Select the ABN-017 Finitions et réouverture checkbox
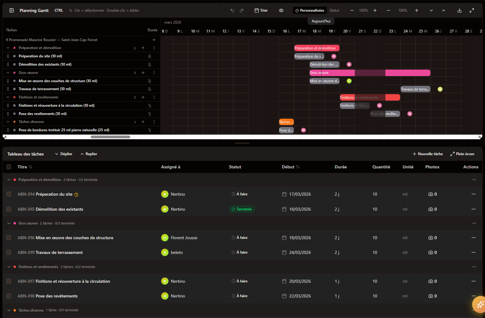This screenshot has width=485, height=318. 9,281
